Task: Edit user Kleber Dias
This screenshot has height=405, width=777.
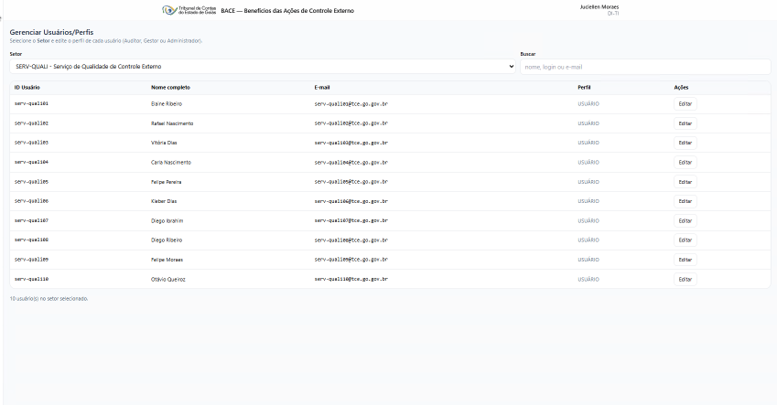Action: (x=685, y=201)
